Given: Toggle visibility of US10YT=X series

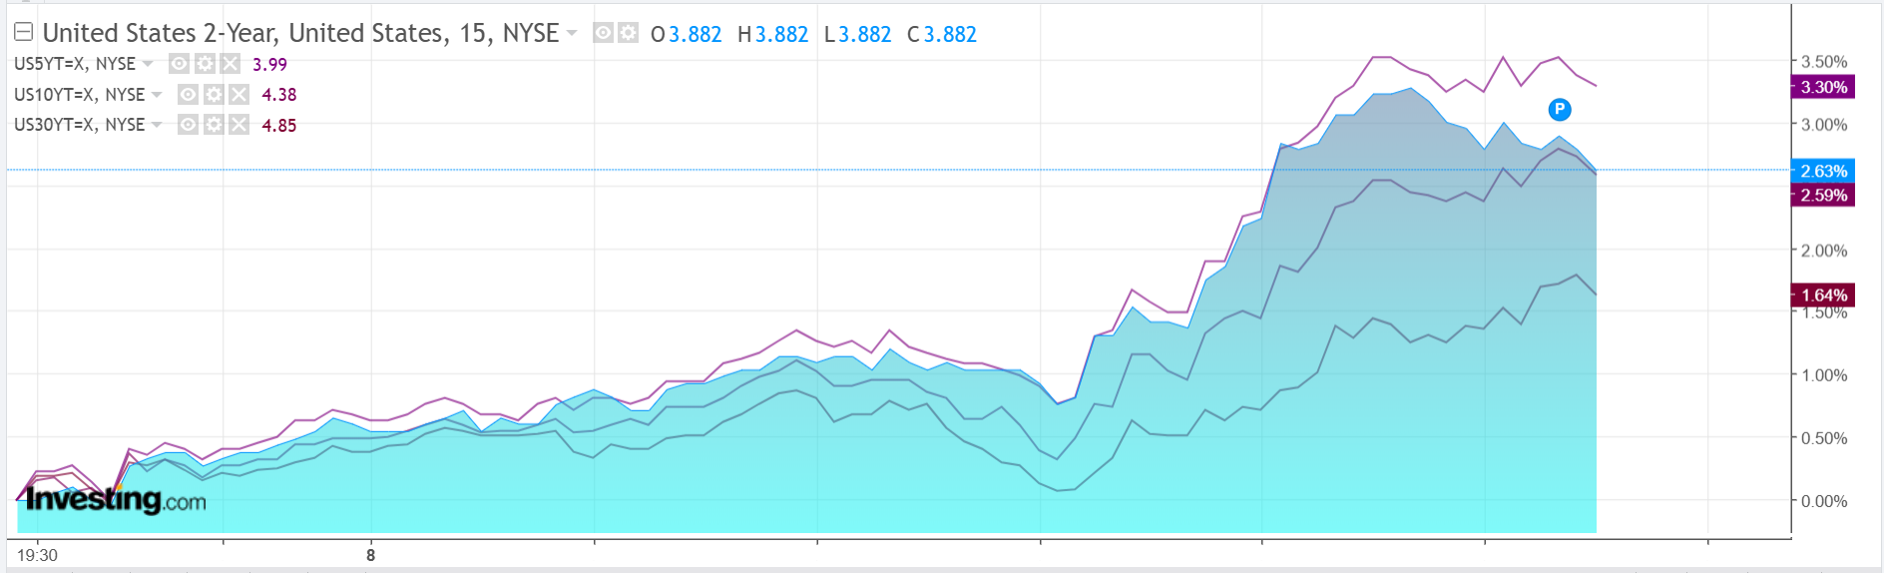Looking at the screenshot, I should (188, 95).
